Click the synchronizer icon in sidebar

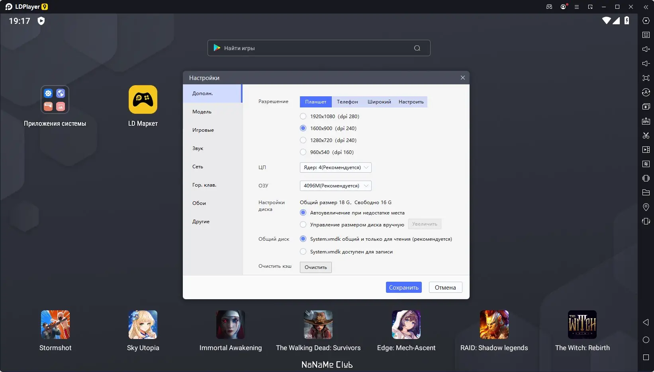646,164
